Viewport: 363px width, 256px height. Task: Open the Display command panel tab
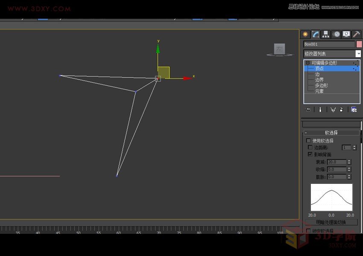coord(346,34)
